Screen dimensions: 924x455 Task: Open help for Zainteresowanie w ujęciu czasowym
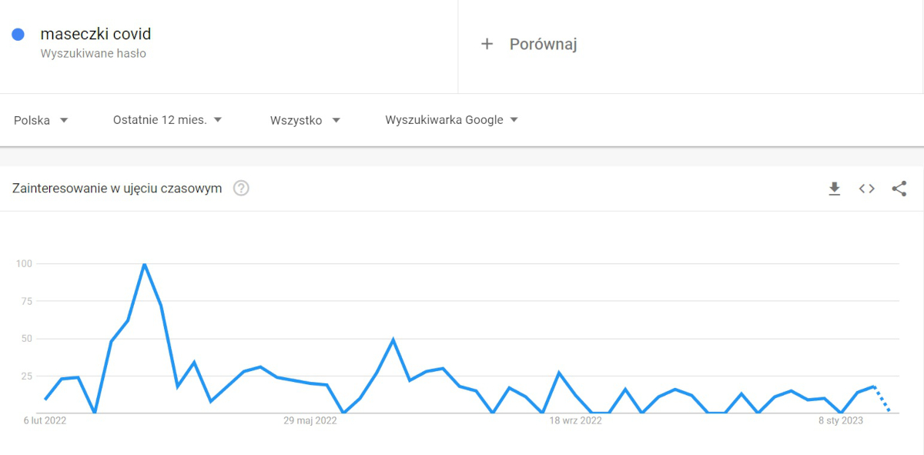click(x=241, y=189)
